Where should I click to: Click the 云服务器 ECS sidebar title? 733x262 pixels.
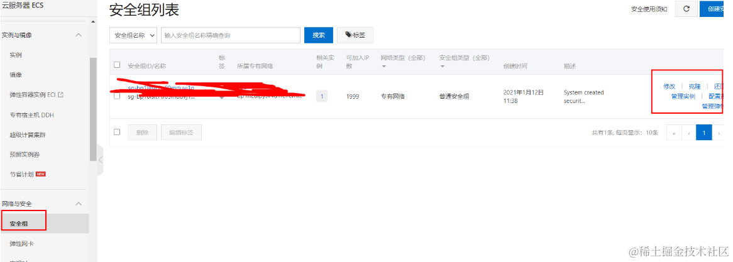23,6
